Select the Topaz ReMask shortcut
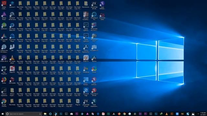This screenshot has height=116, width=207. [102, 5]
